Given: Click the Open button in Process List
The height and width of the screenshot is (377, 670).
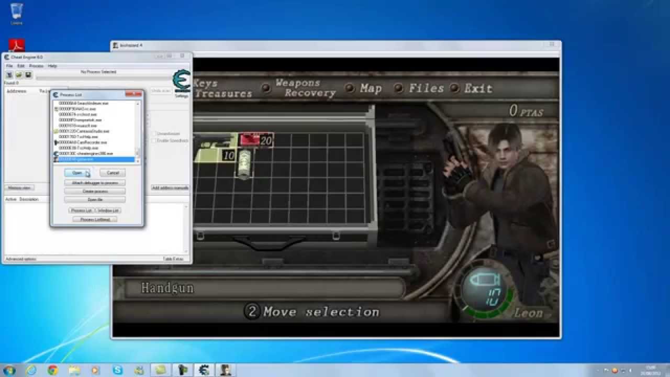Looking at the screenshot, I should [x=77, y=173].
